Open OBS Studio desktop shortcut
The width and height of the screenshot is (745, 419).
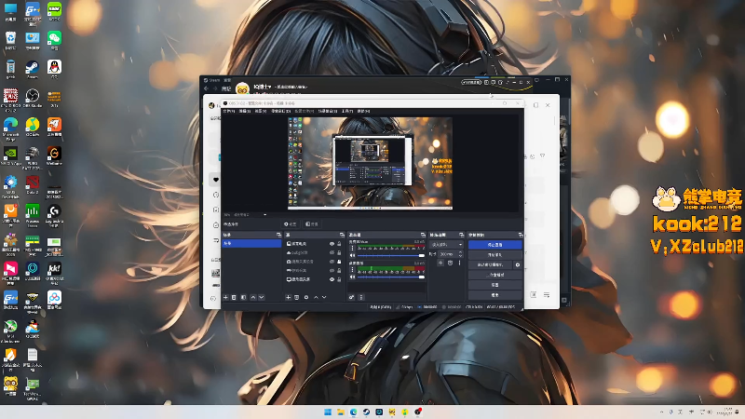pos(33,97)
